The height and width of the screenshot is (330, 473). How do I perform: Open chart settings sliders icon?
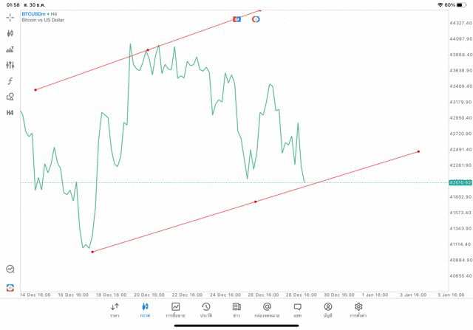coord(10,65)
